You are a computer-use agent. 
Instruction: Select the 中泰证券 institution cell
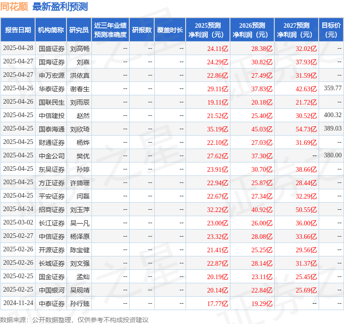(x=52, y=304)
